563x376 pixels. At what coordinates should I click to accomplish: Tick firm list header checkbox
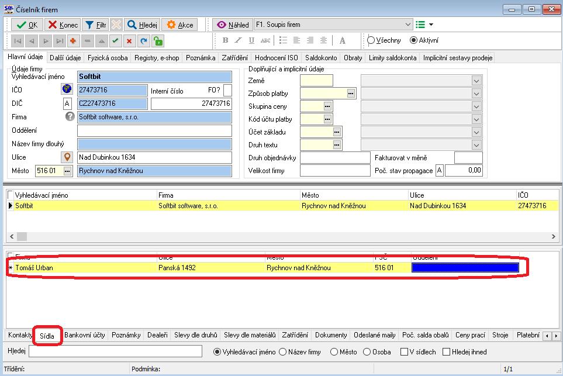[10, 195]
